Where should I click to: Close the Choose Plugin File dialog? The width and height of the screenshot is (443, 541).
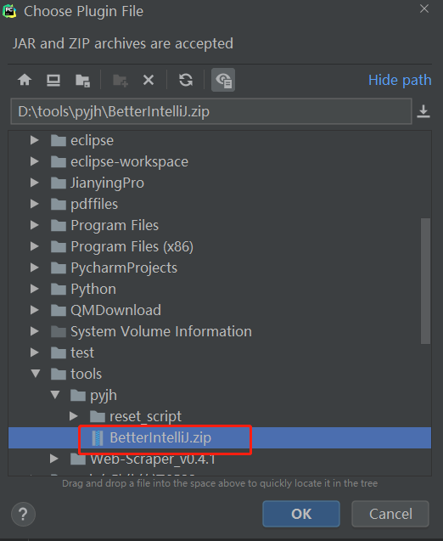click(424, 8)
